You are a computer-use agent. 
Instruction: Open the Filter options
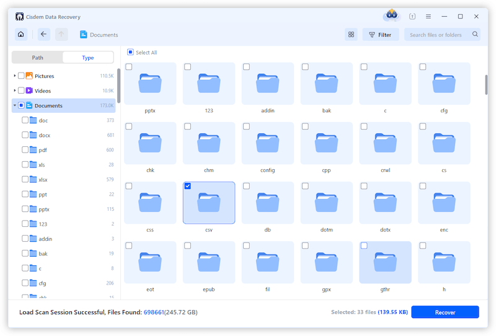[x=381, y=35]
